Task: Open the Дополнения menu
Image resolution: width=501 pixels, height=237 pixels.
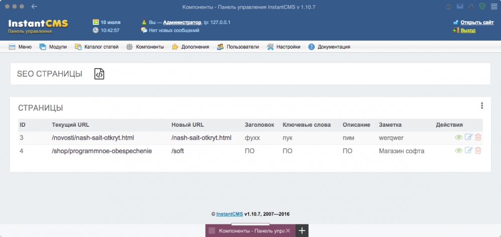Action: (x=190, y=47)
